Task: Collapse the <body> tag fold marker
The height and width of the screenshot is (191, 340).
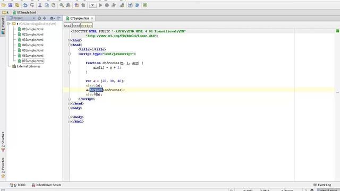Action: coord(70,108)
